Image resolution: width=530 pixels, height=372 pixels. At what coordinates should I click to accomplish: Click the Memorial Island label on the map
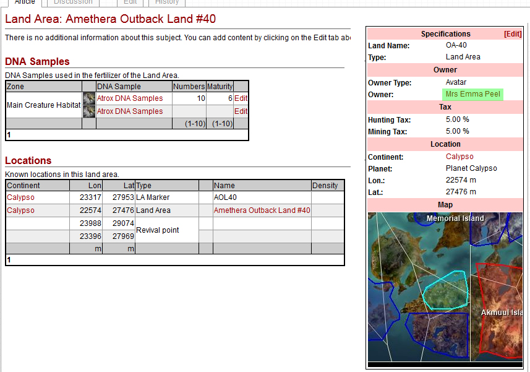click(x=455, y=218)
